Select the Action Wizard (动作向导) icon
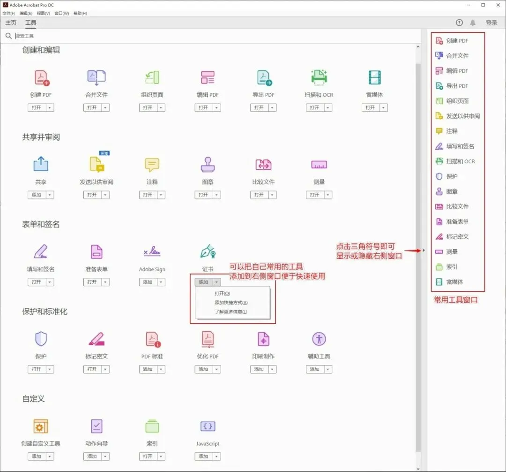Image resolution: width=506 pixels, height=472 pixels. click(97, 426)
